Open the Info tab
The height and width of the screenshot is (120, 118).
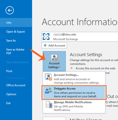click(x=16, y=23)
